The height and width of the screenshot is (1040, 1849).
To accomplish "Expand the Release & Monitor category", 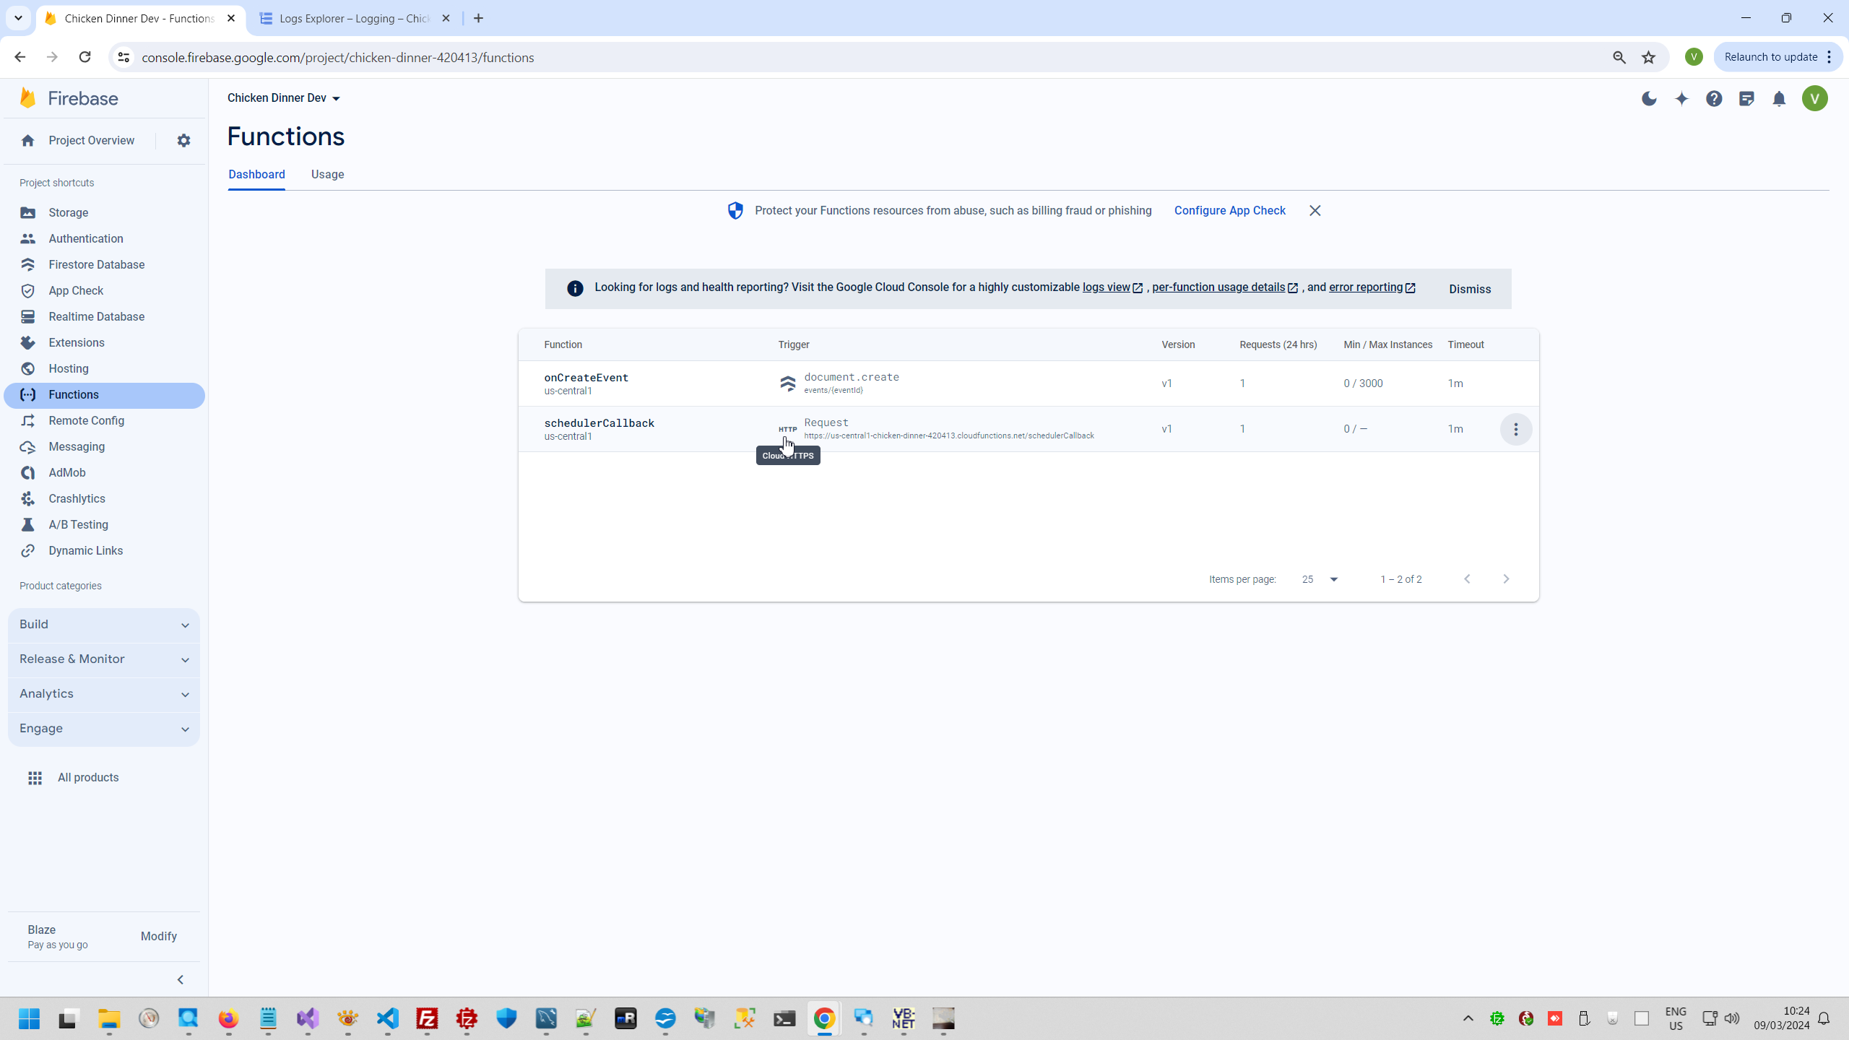I will (104, 659).
